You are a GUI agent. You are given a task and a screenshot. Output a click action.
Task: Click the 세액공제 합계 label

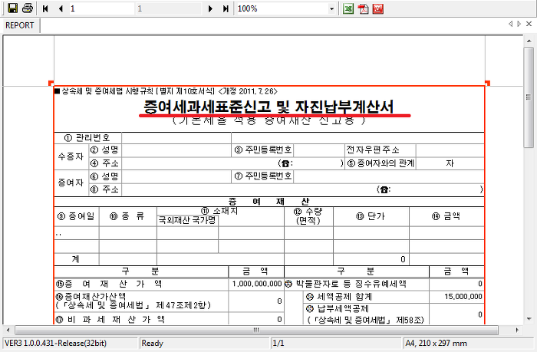coord(339,297)
